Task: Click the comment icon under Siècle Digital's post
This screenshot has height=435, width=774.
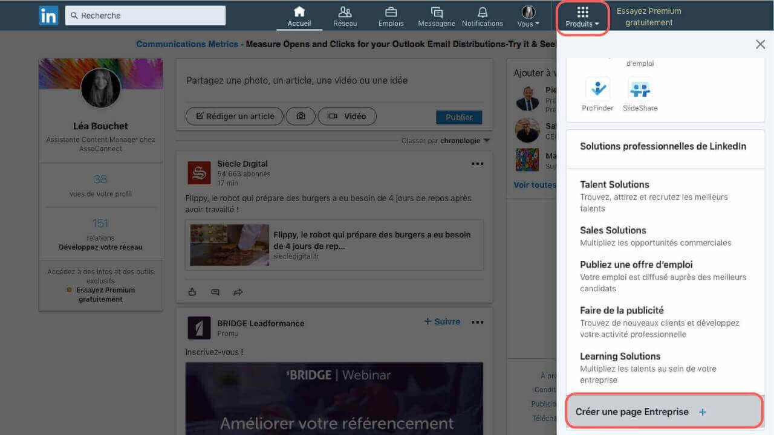Action: tap(215, 292)
